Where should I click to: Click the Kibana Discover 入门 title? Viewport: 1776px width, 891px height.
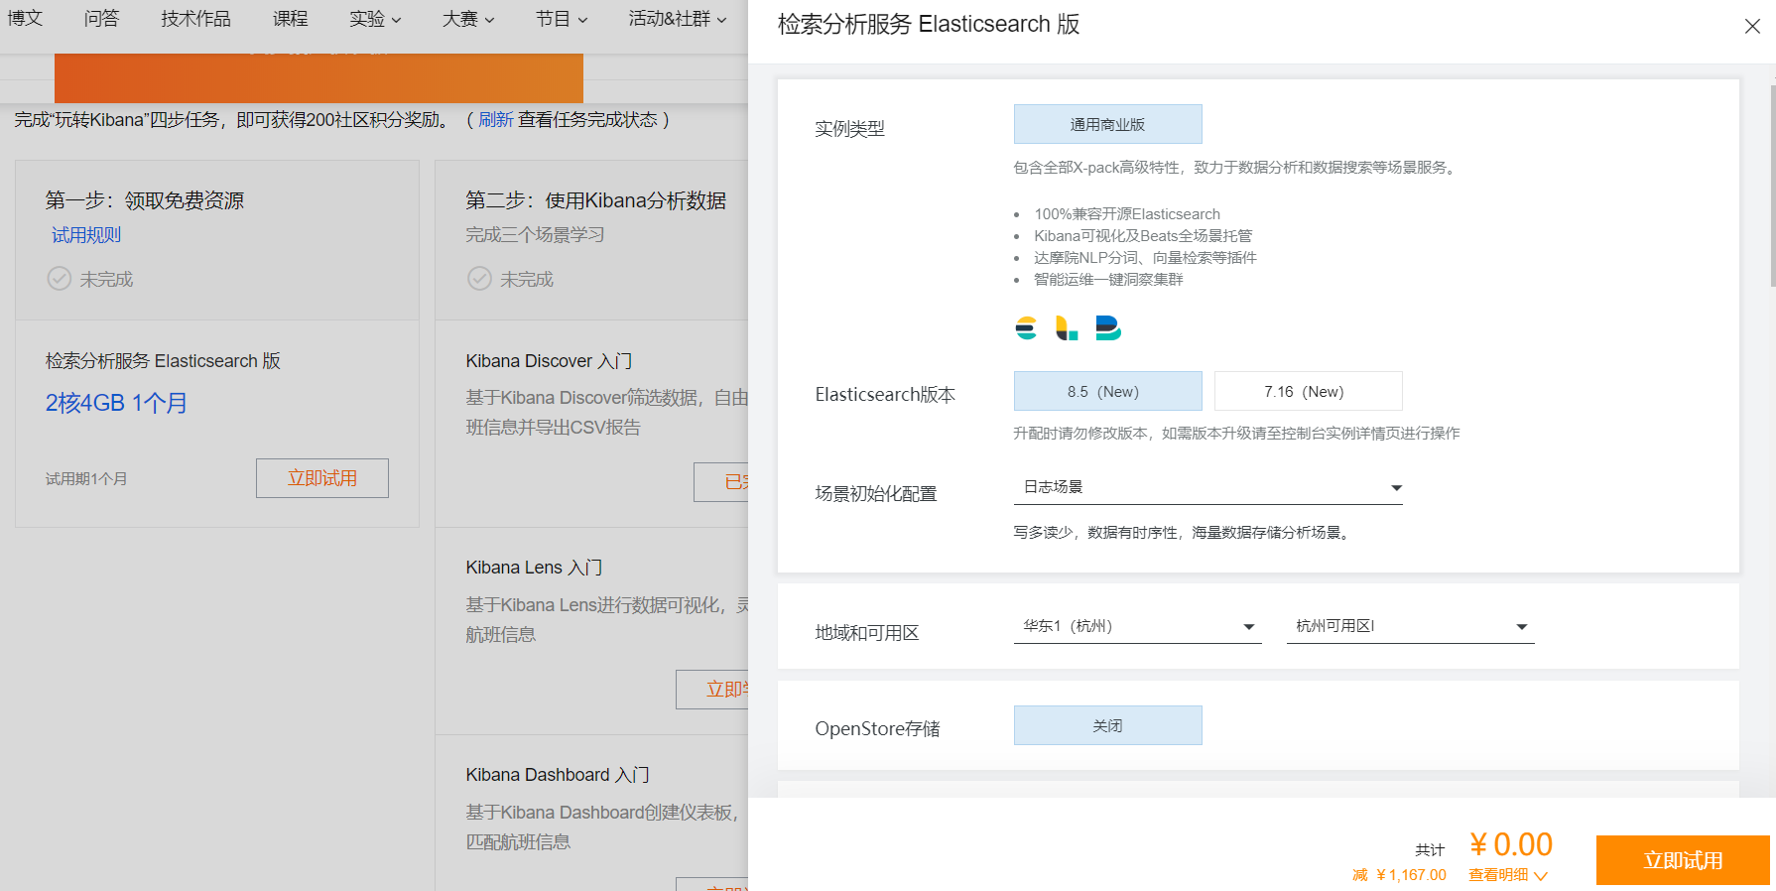[549, 361]
